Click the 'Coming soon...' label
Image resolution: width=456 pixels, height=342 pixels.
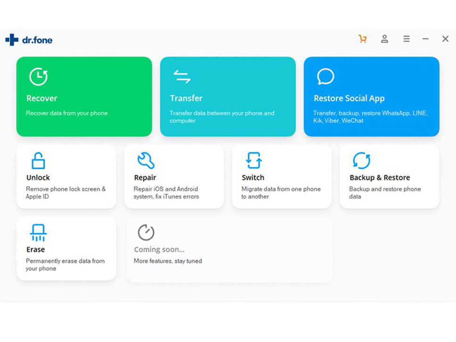pyautogui.click(x=159, y=250)
